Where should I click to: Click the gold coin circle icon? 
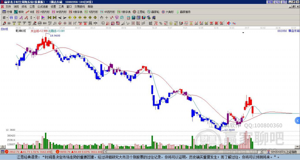click(x=171, y=23)
